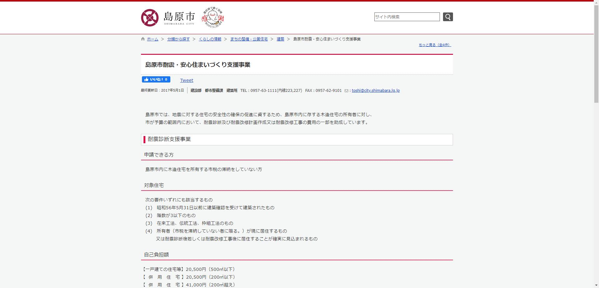Click the envelope icon before the email address

347,91
